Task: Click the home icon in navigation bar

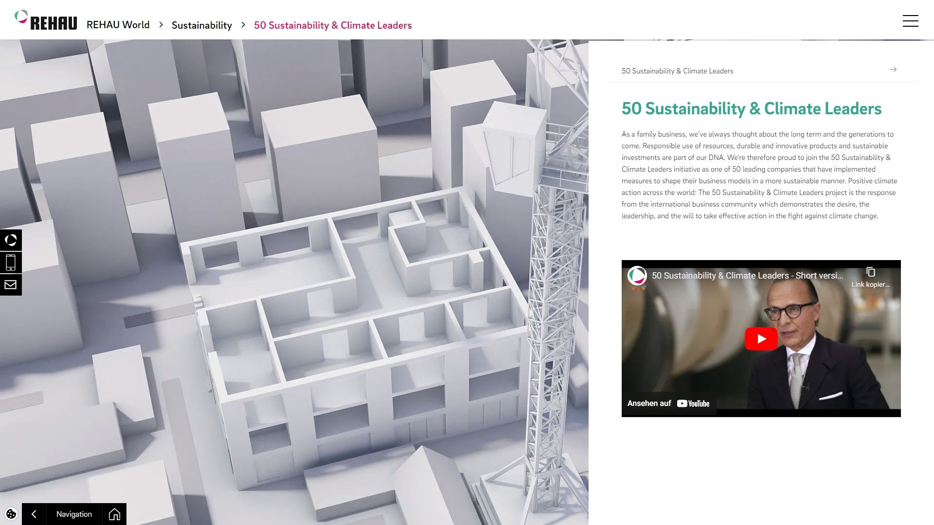Action: 114,514
